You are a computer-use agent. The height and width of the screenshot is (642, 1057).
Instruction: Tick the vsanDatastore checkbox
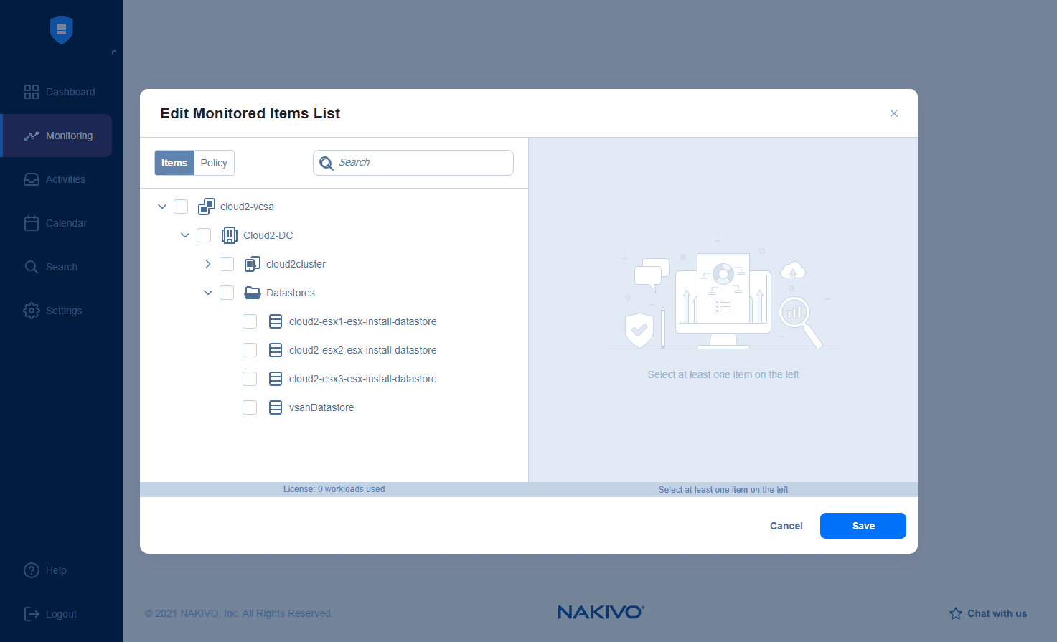250,407
